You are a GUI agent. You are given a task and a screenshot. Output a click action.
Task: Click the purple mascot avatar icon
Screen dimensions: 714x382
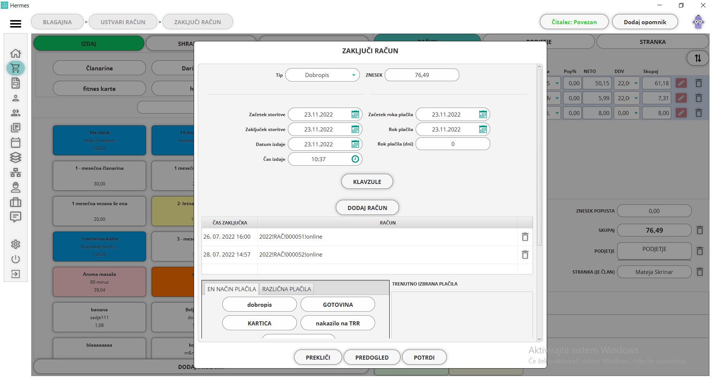(x=698, y=22)
